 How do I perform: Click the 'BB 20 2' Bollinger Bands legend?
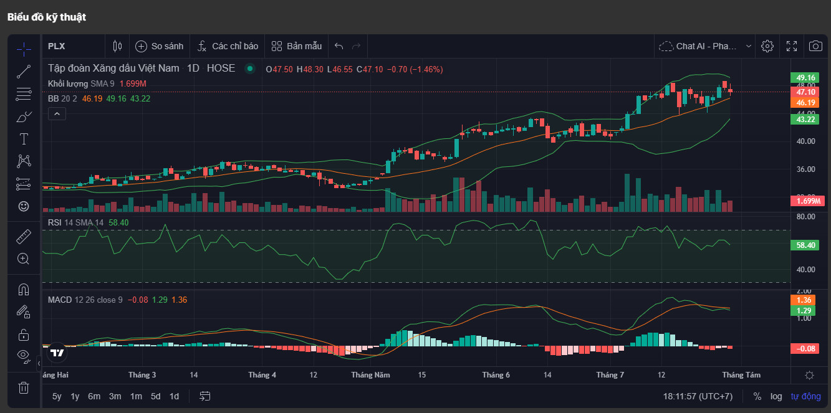click(62, 98)
